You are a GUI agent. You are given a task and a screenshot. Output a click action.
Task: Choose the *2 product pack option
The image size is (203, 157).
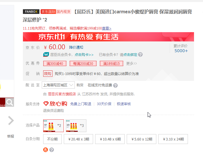point(53,126)
